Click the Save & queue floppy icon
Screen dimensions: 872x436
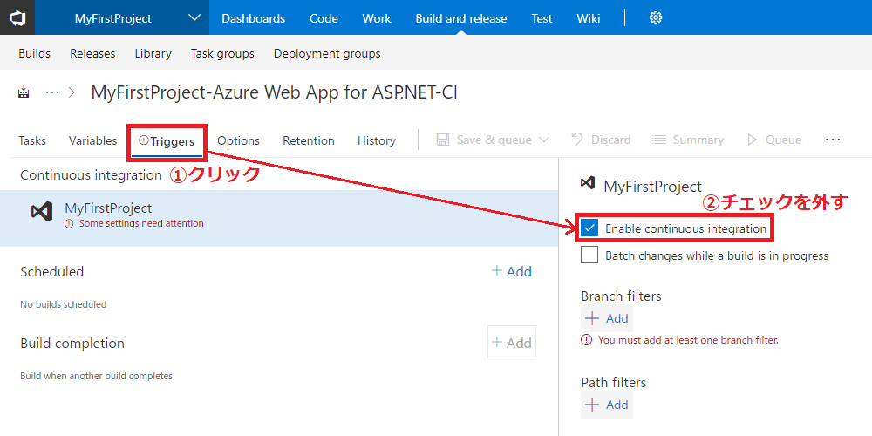[443, 140]
